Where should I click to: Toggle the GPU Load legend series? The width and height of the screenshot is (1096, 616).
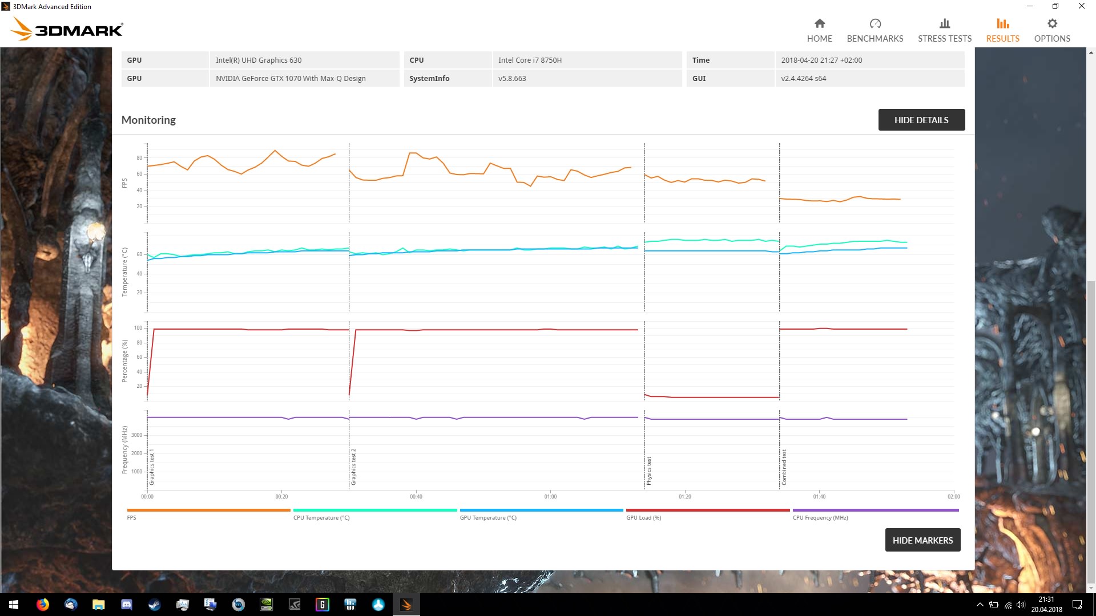point(707,514)
